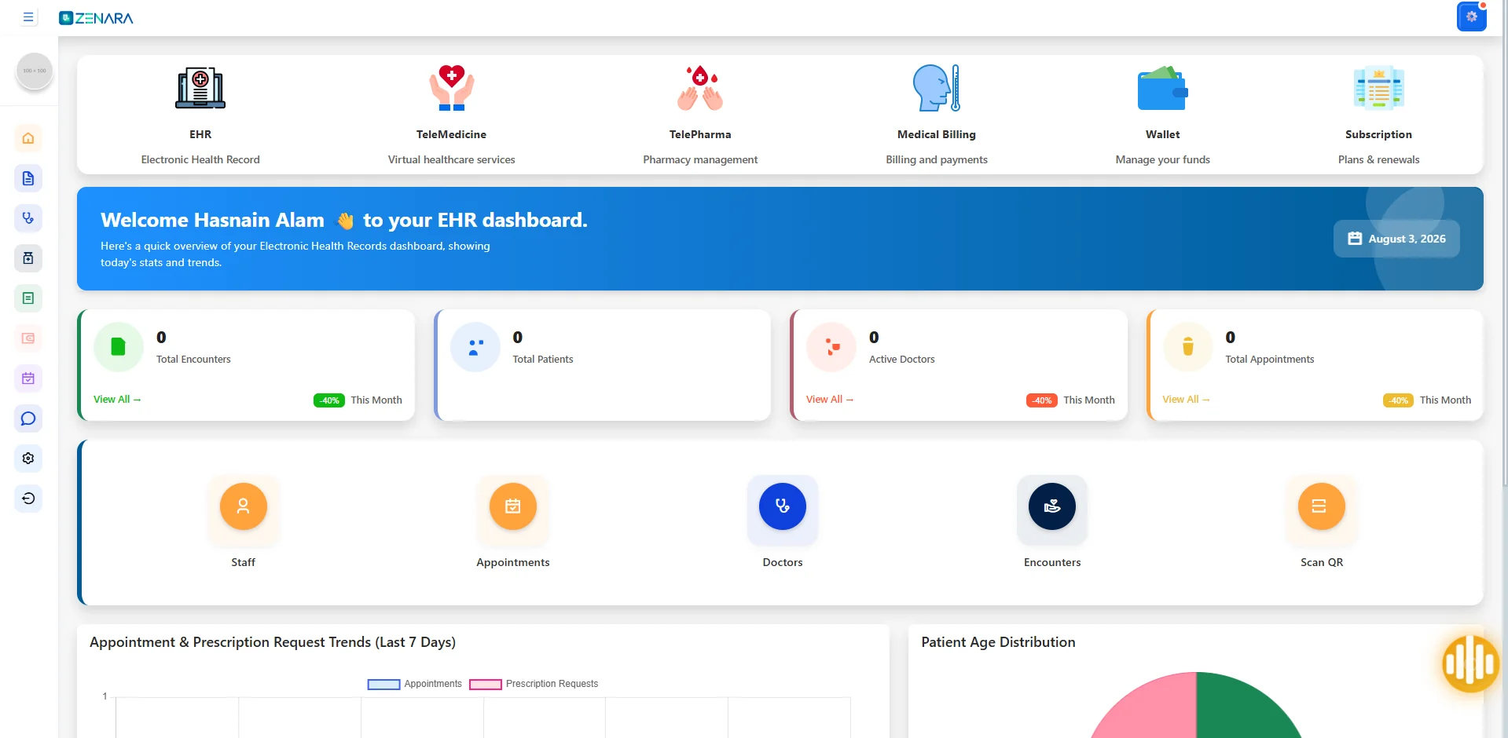Open the green note sidebar icon

click(28, 298)
